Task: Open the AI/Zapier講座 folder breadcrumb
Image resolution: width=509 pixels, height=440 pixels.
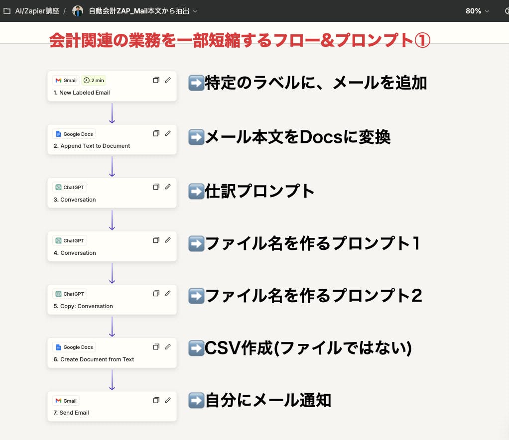Action: (x=36, y=11)
